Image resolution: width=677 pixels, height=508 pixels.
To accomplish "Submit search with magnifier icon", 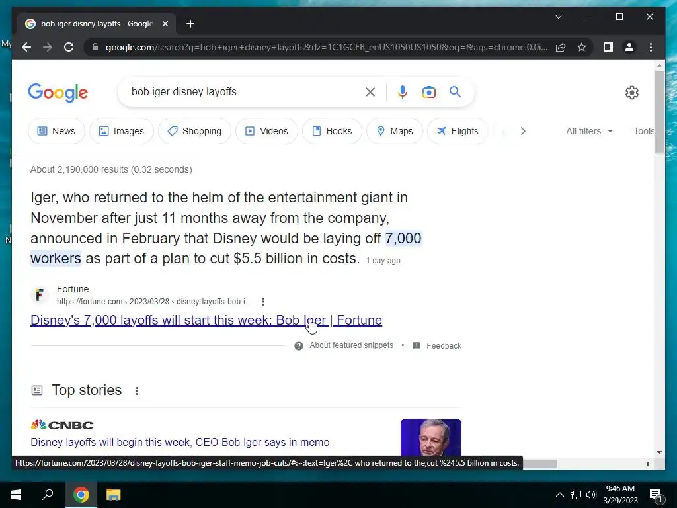I will [x=455, y=91].
